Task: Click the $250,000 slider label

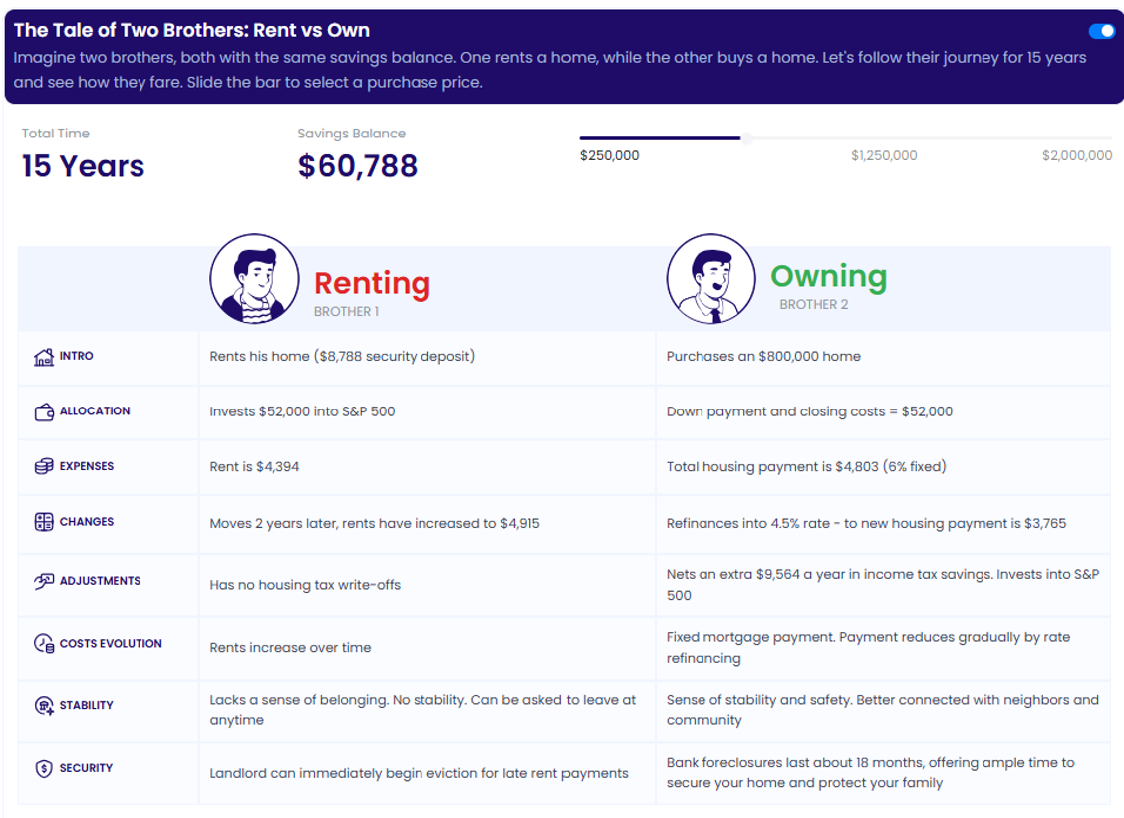Action: (x=609, y=155)
